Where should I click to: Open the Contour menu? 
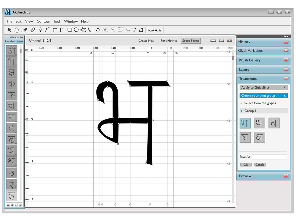coord(44,21)
